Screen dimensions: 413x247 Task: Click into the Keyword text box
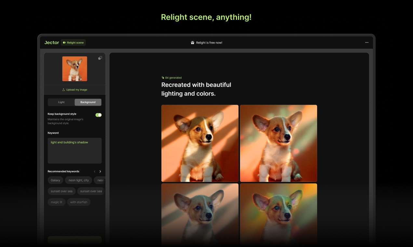click(75, 150)
